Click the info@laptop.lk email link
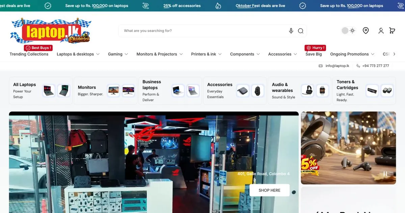The image size is (405, 213). pyautogui.click(x=337, y=66)
